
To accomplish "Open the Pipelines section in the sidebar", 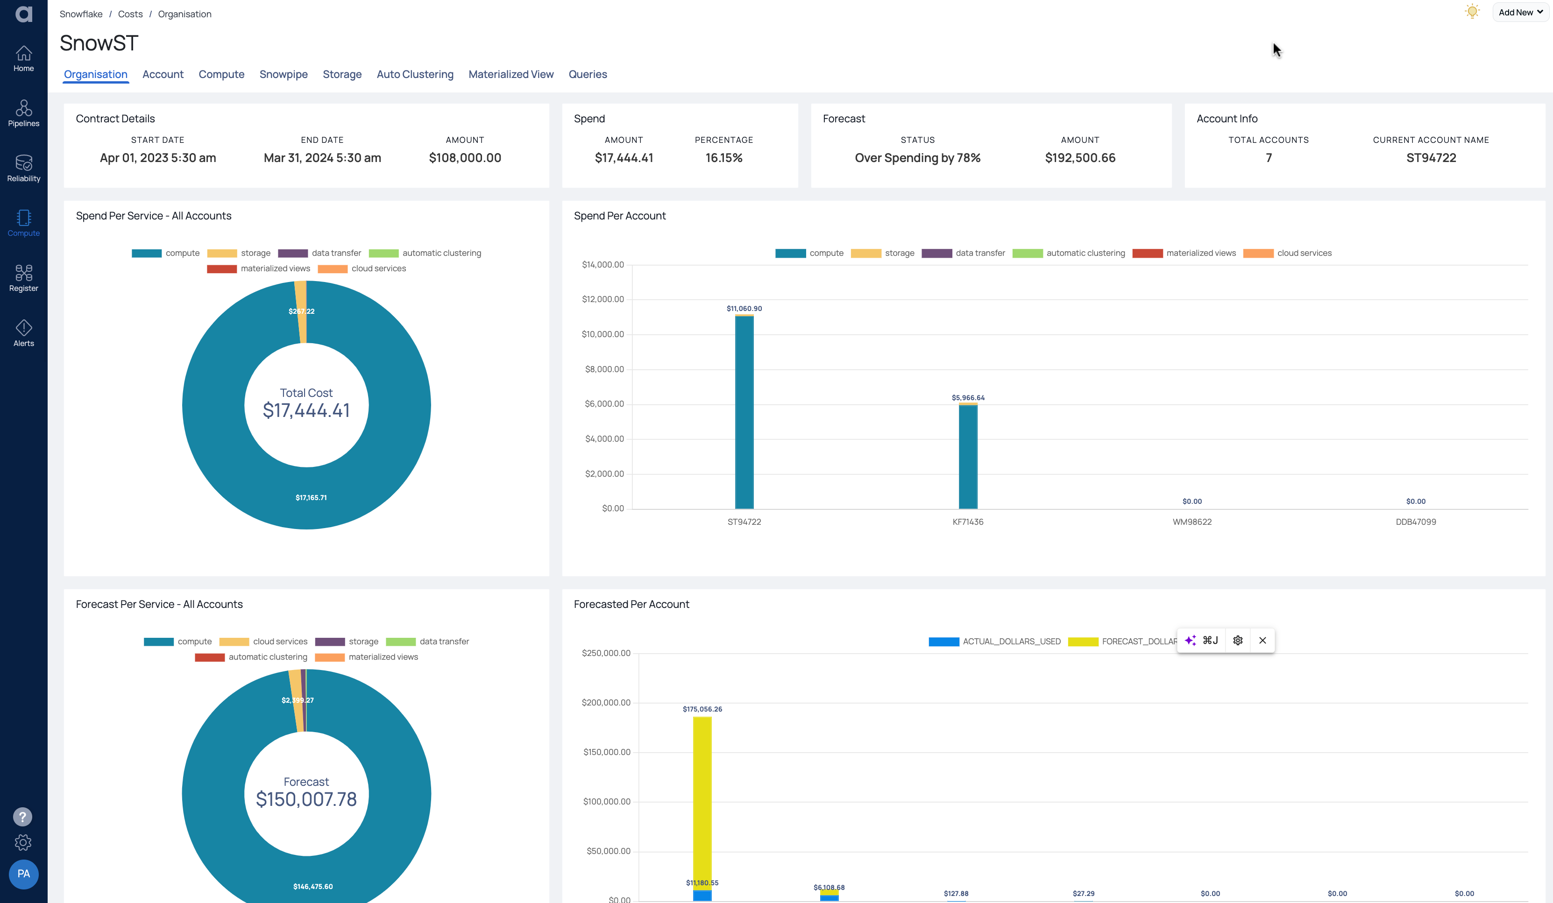I will pyautogui.click(x=23, y=113).
